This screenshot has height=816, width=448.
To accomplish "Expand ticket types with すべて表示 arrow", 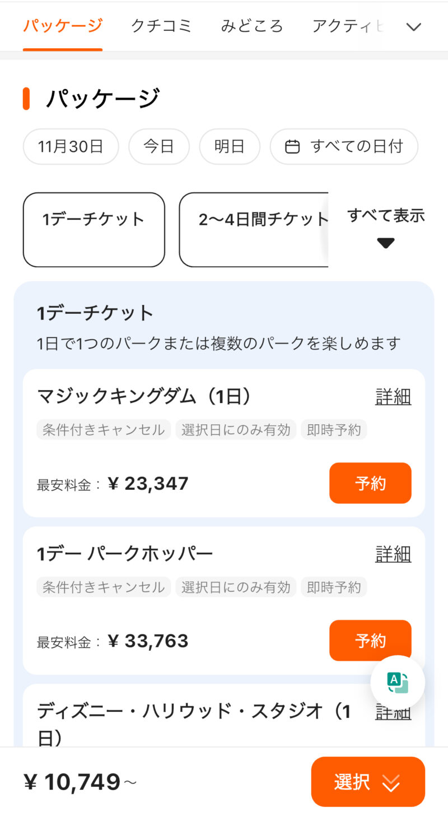I will click(x=386, y=242).
